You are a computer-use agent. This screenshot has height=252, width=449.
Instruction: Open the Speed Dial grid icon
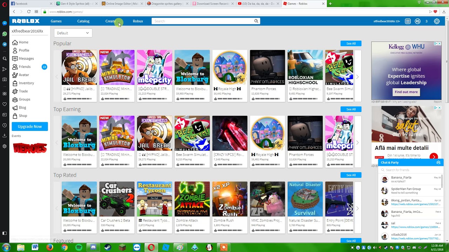(x=36, y=12)
